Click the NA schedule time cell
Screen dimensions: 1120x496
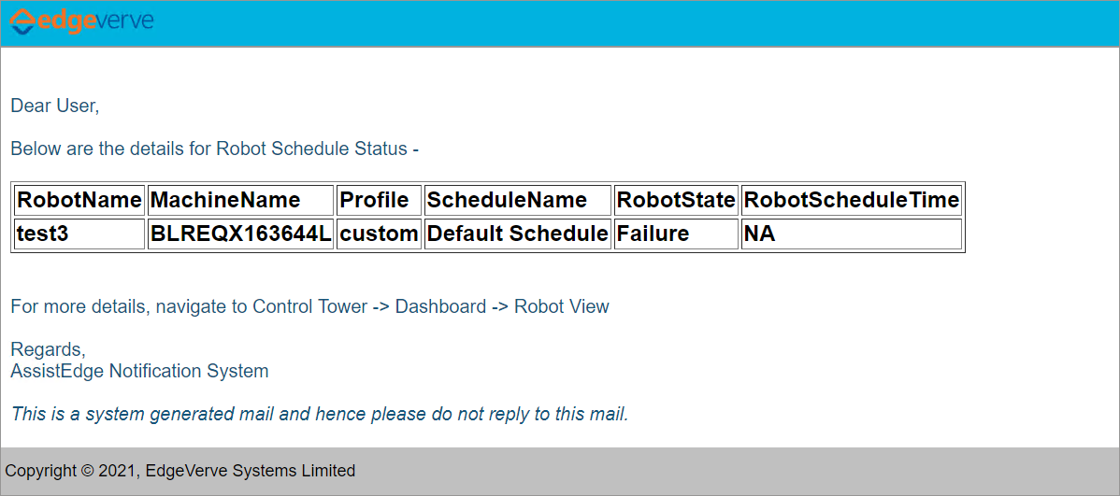(x=852, y=234)
